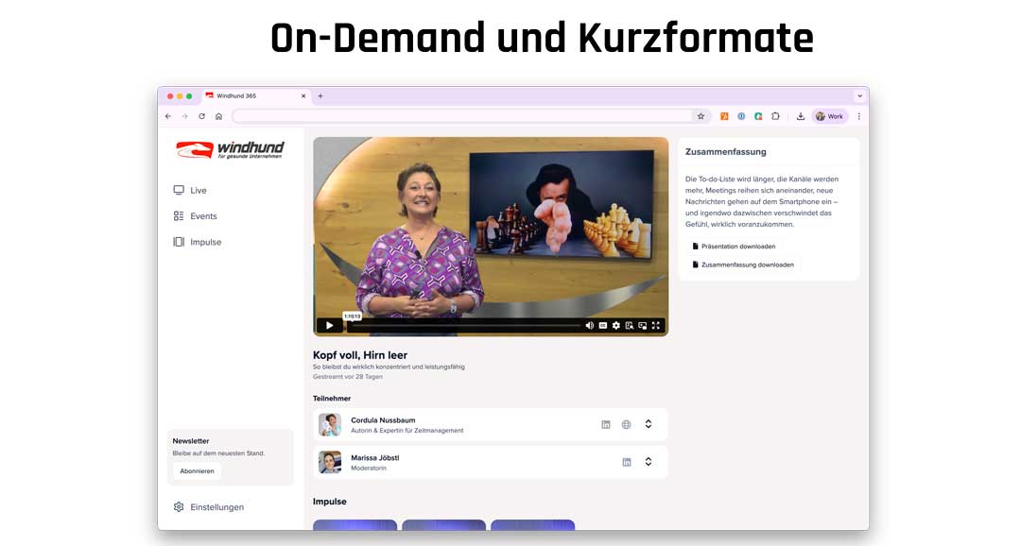Screen dimensions: 1021x546
Task: Open Cordula Nussbaum's LinkedIn profile icon
Action: 606,424
